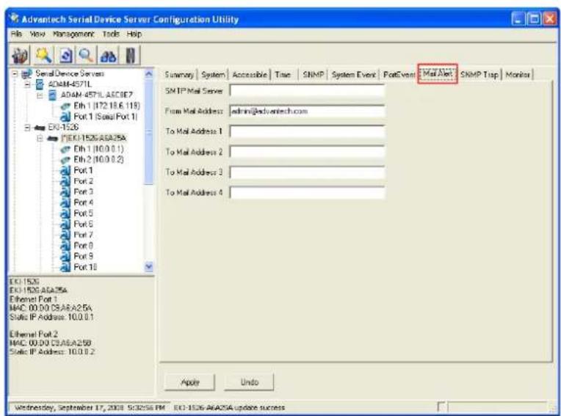Select the Port 2 icon under EKI-1526
Image resolution: width=561 pixels, height=416 pixels.
tap(65, 181)
